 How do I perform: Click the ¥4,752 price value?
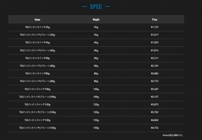[x=155, y=128]
